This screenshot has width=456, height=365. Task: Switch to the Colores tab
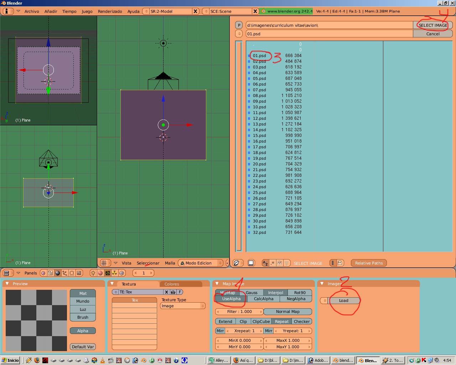(172, 284)
